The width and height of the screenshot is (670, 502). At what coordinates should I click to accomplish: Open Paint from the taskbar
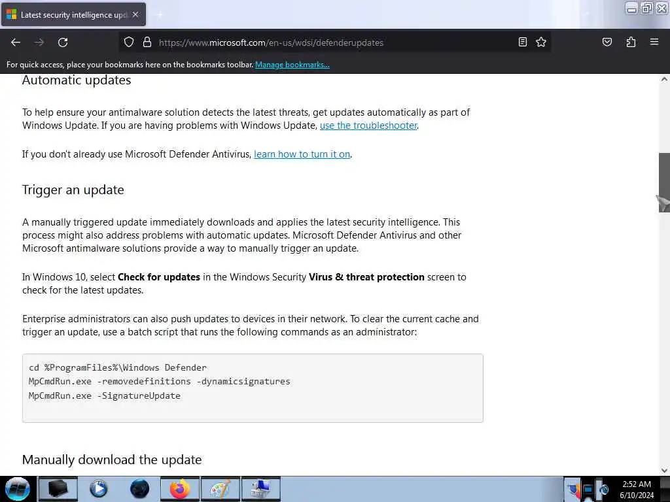coord(220,489)
